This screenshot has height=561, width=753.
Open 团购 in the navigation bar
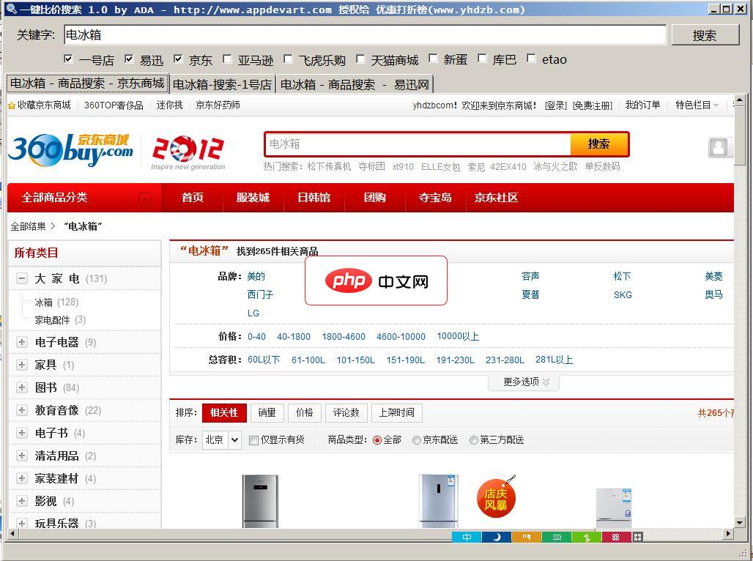[x=374, y=198]
